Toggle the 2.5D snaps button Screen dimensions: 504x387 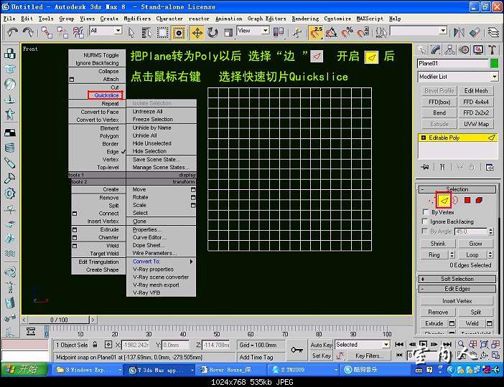tap(317, 32)
